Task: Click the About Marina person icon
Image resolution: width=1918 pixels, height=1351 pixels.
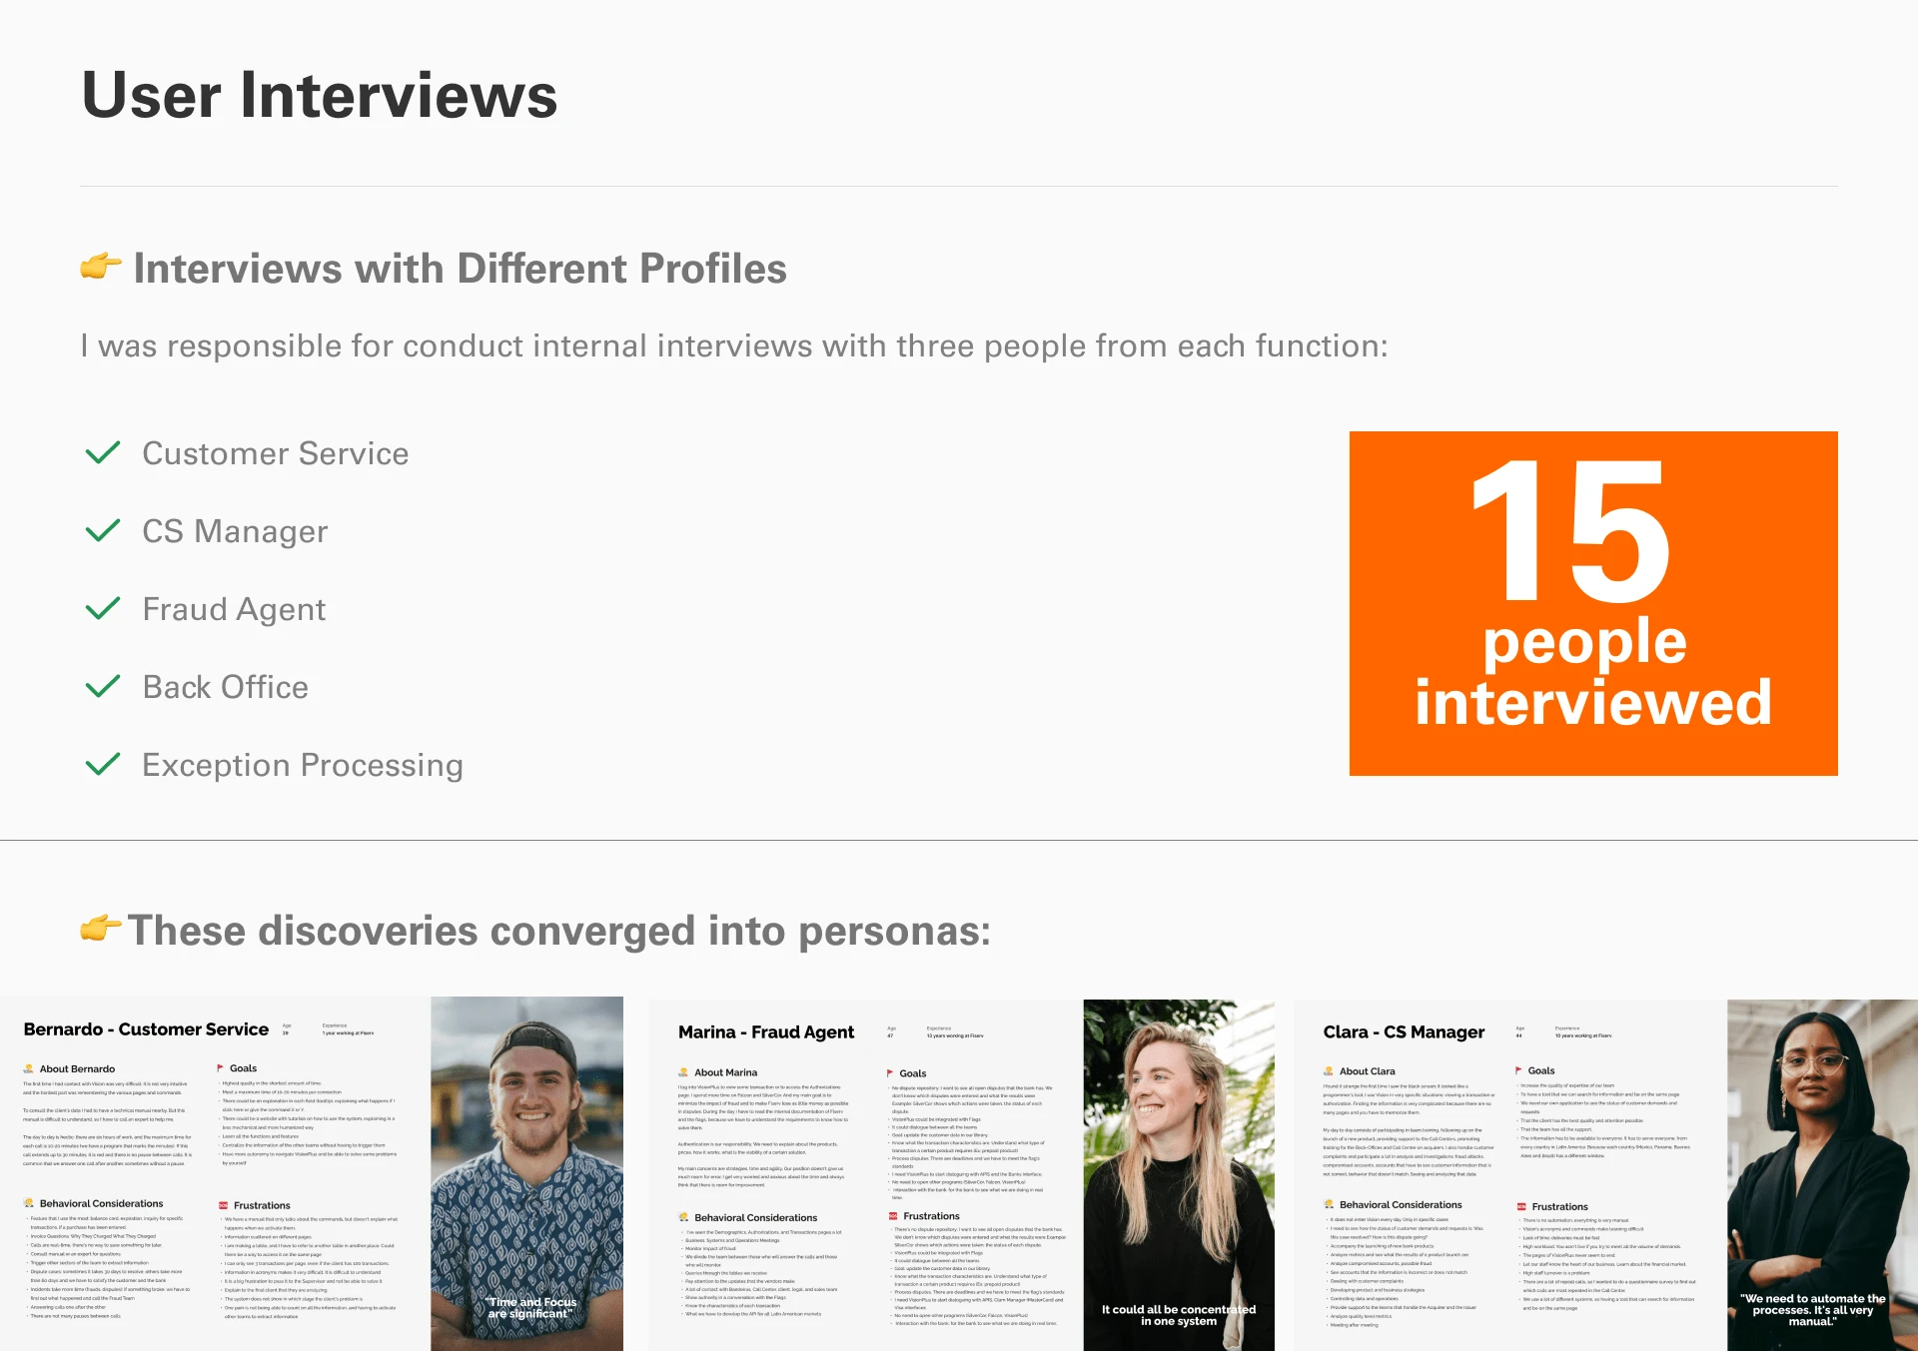Action: (683, 1072)
